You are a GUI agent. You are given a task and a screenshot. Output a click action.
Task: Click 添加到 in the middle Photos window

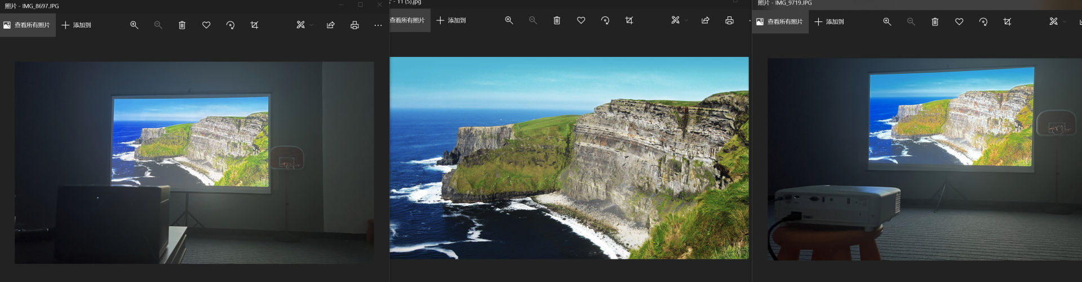(x=451, y=20)
